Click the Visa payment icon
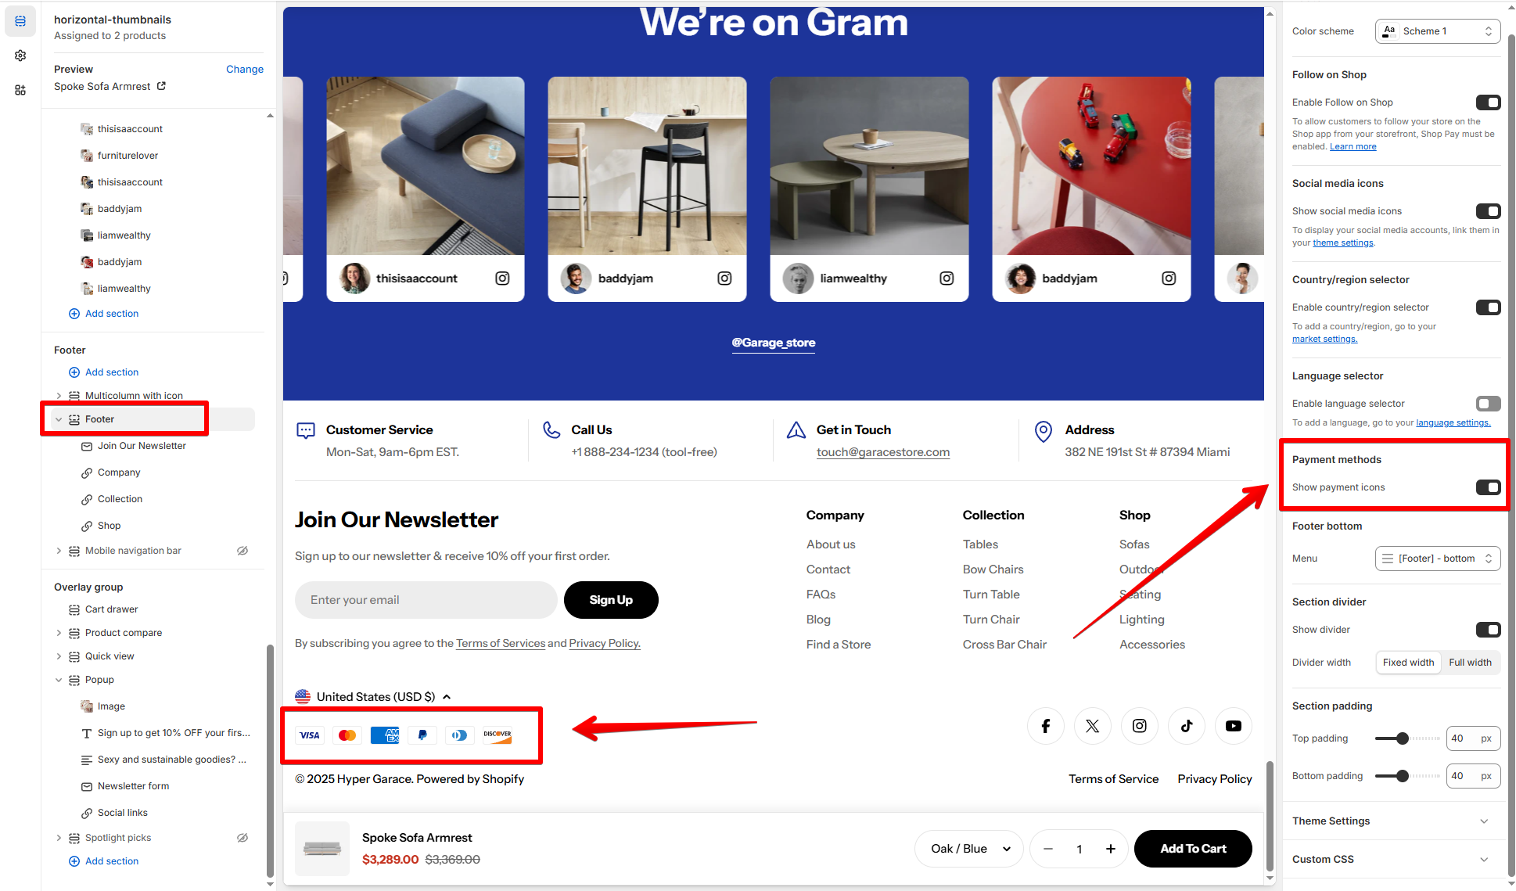Image resolution: width=1516 pixels, height=891 pixels. pyautogui.click(x=310, y=735)
